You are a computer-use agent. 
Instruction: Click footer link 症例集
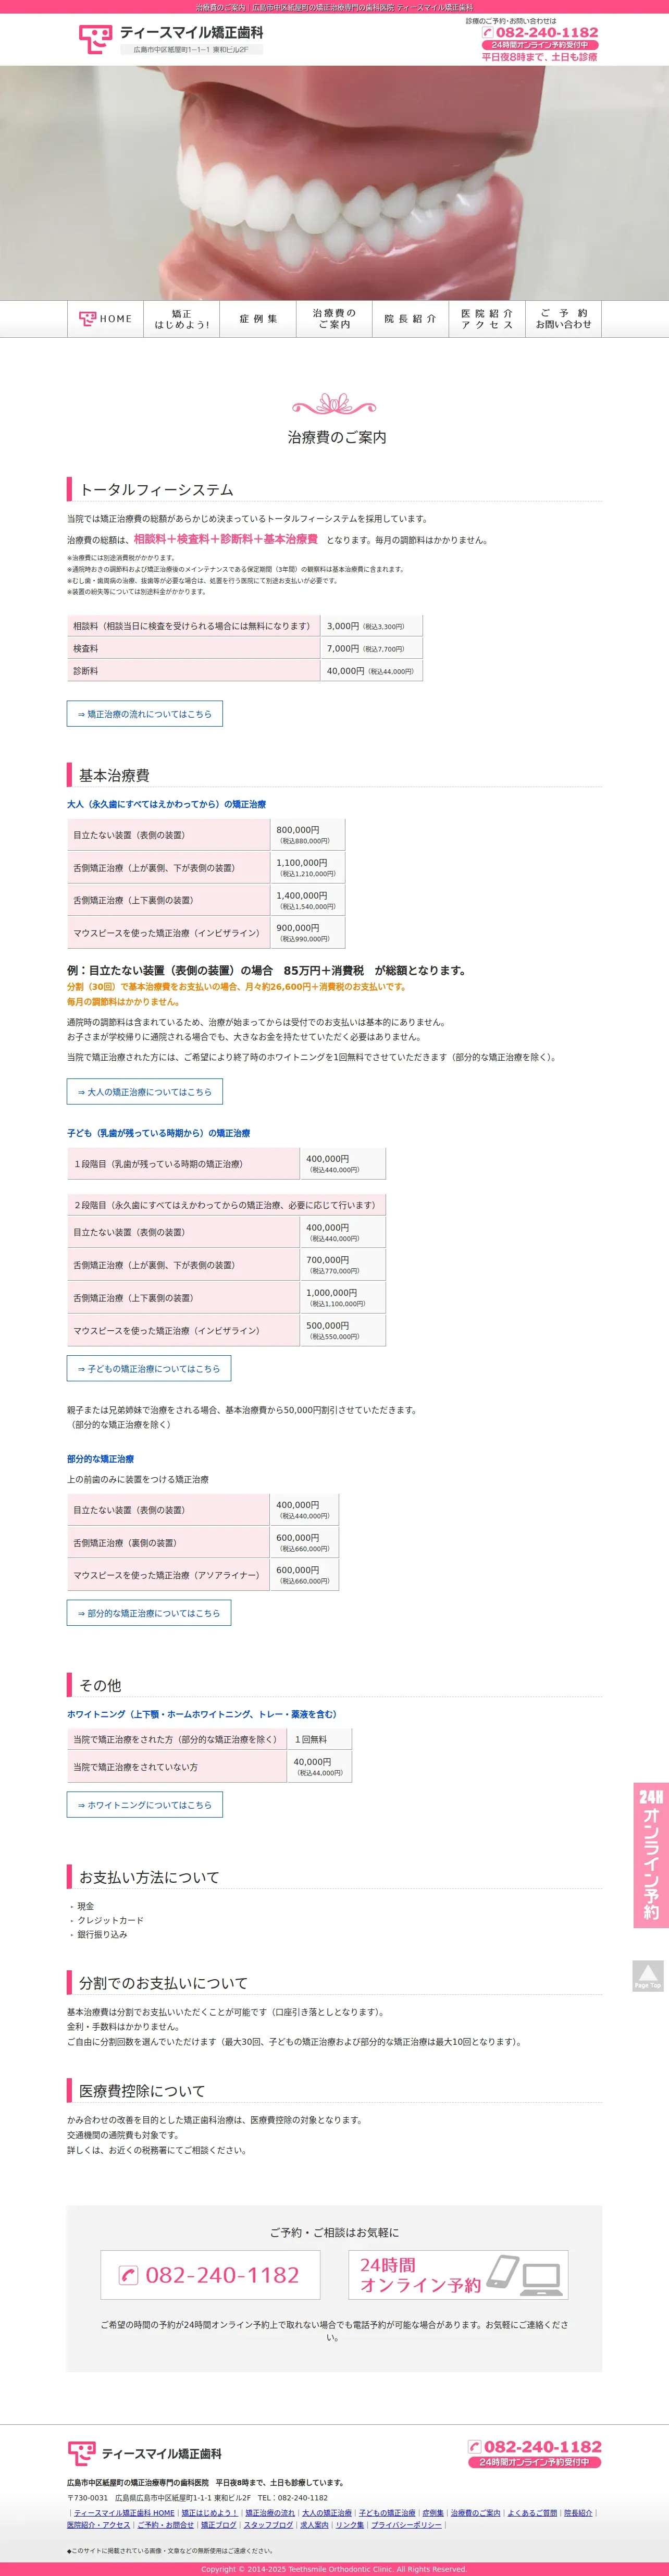click(433, 2513)
